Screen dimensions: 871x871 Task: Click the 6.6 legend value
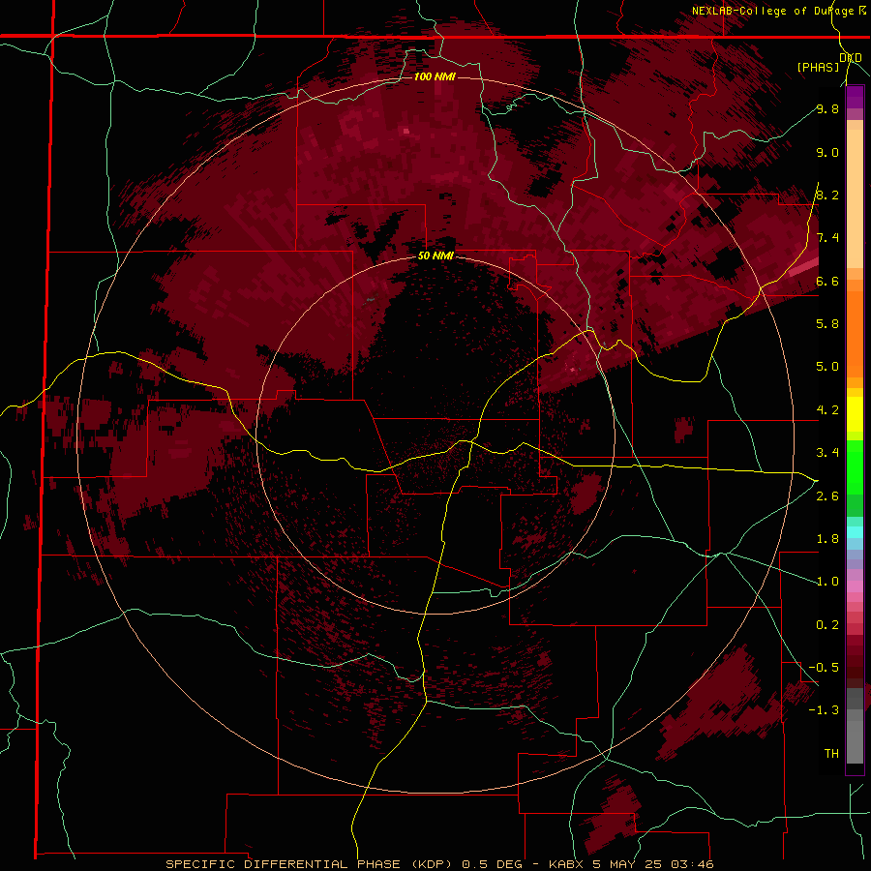[x=827, y=281]
